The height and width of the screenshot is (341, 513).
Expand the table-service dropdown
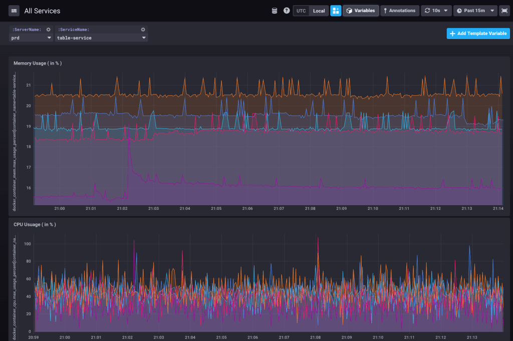click(x=101, y=38)
